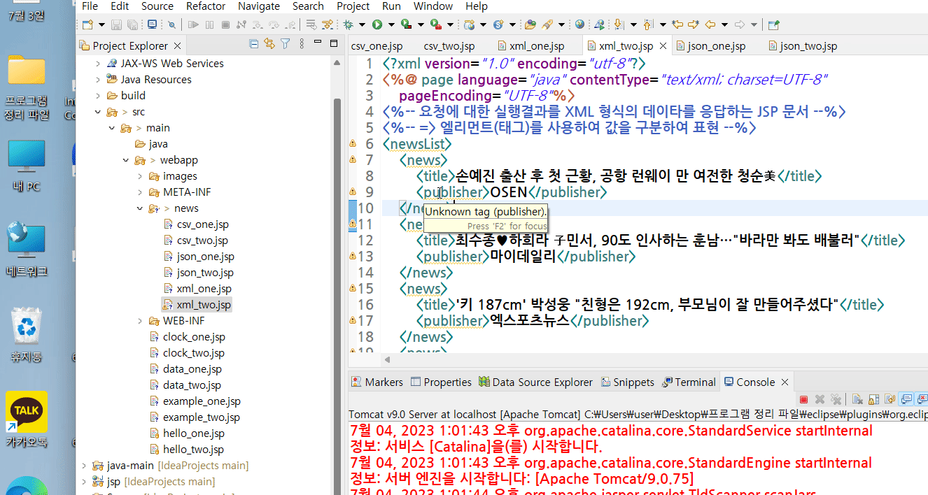This screenshot has height=495, width=928.
Task: Click the Search flashlight toolbar icon
Action: pos(547,24)
